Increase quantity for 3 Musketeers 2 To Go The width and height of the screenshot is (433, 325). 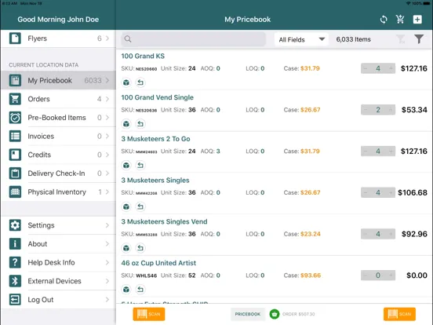tap(391, 152)
